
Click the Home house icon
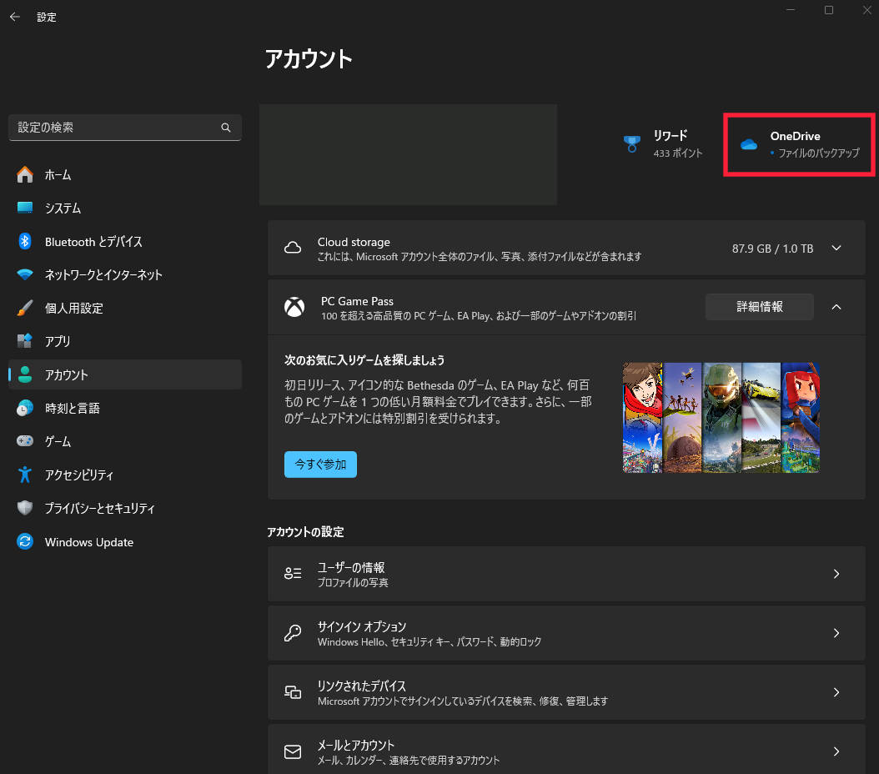(25, 174)
